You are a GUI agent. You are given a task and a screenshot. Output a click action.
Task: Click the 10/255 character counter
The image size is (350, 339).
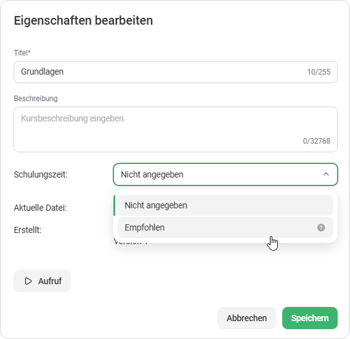(x=319, y=72)
